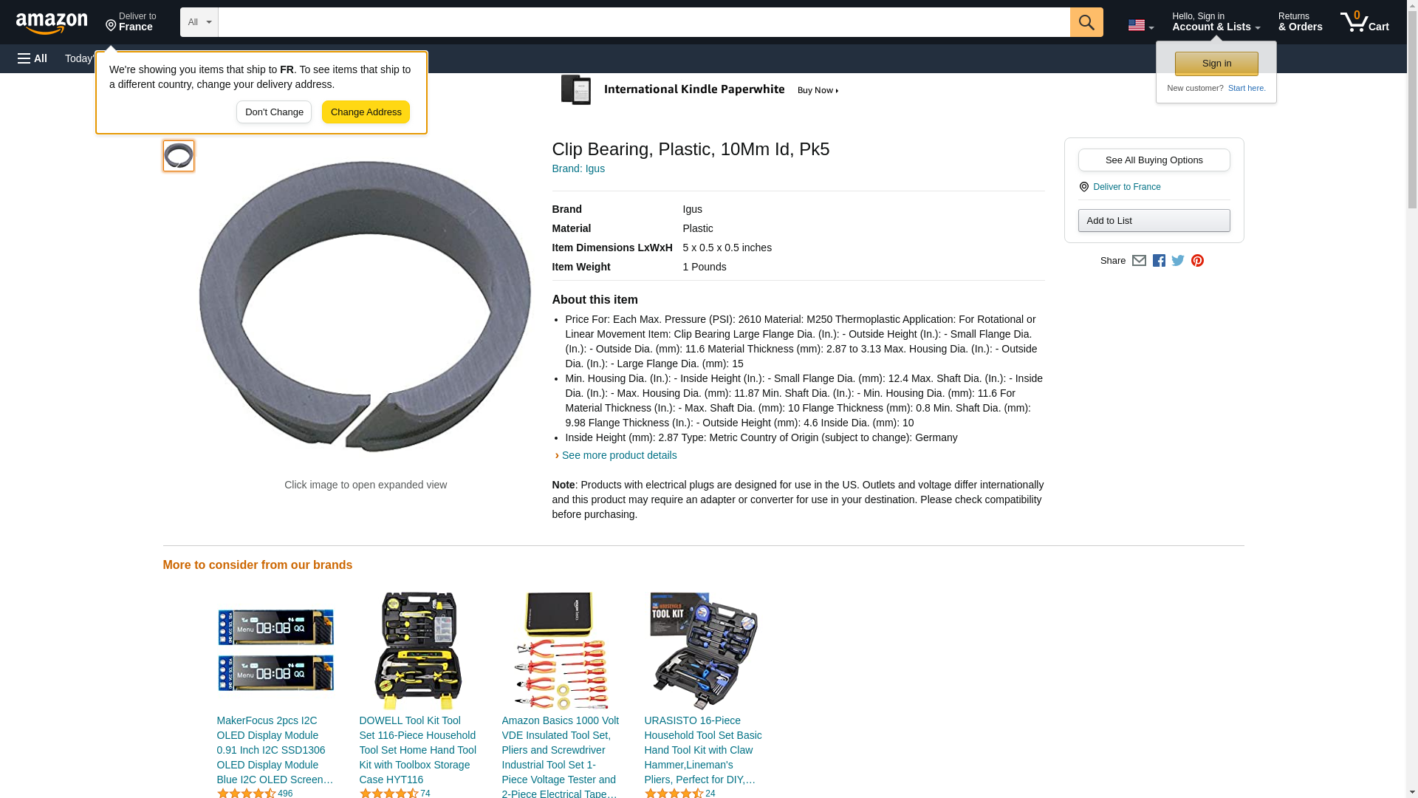Share on Facebook icon
This screenshot has height=798, width=1418.
coord(1159,261)
